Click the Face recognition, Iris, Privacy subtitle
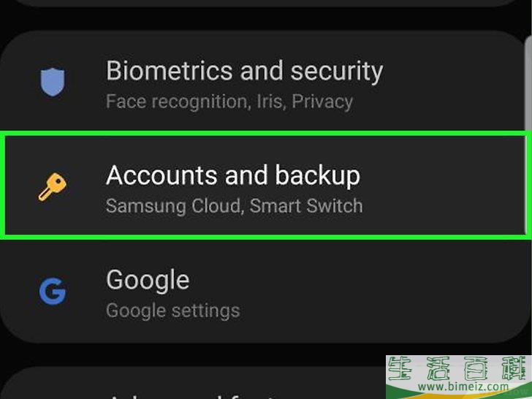Image resolution: width=532 pixels, height=399 pixels. pyautogui.click(x=229, y=102)
